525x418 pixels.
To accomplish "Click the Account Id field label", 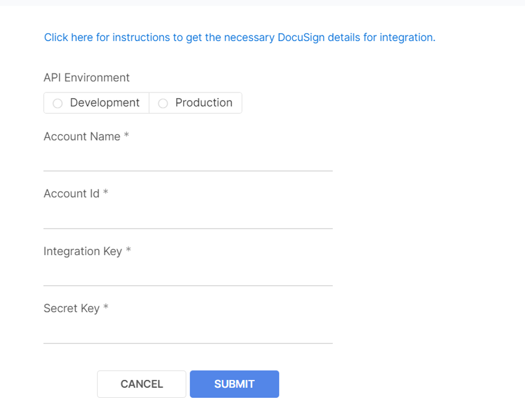I will coord(72,194).
